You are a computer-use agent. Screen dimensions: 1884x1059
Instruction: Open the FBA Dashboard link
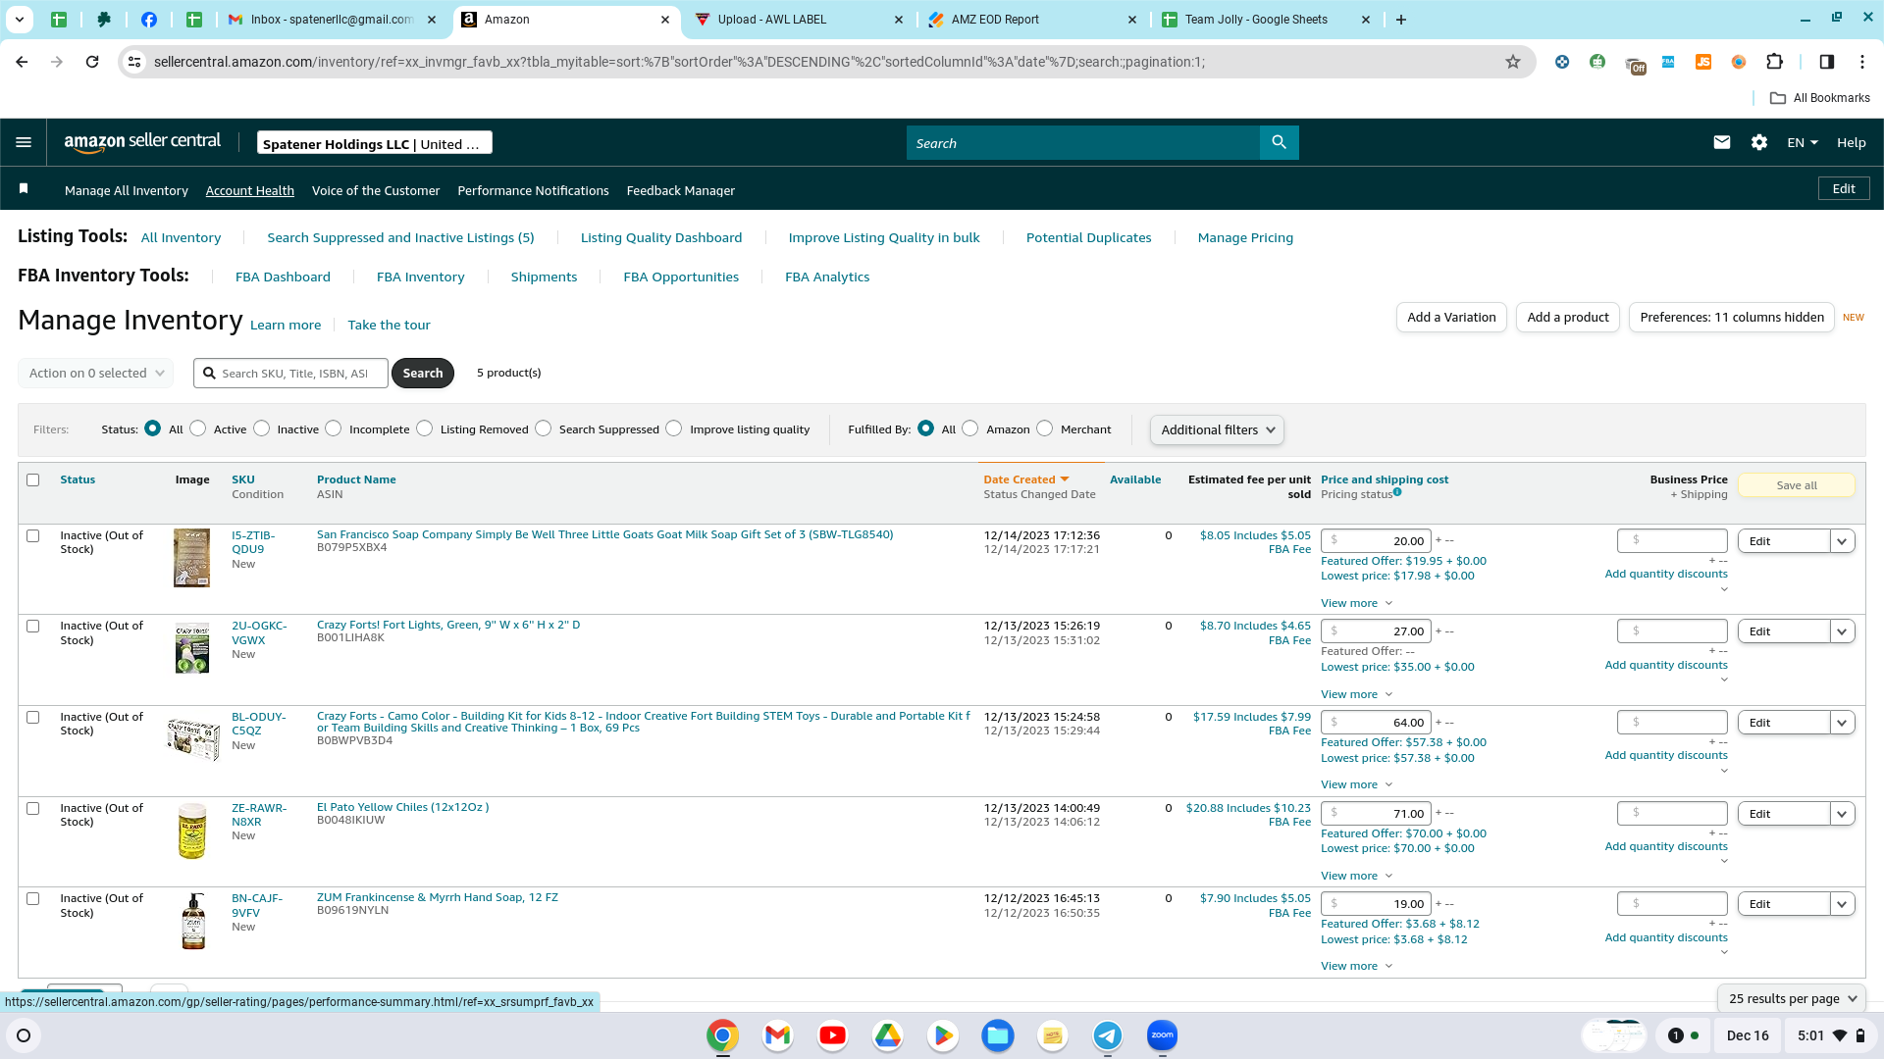pyautogui.click(x=283, y=277)
